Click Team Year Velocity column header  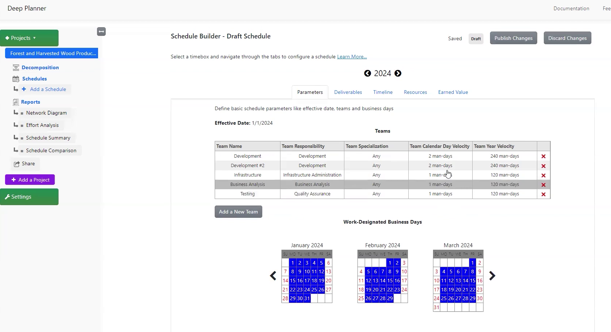click(505, 146)
